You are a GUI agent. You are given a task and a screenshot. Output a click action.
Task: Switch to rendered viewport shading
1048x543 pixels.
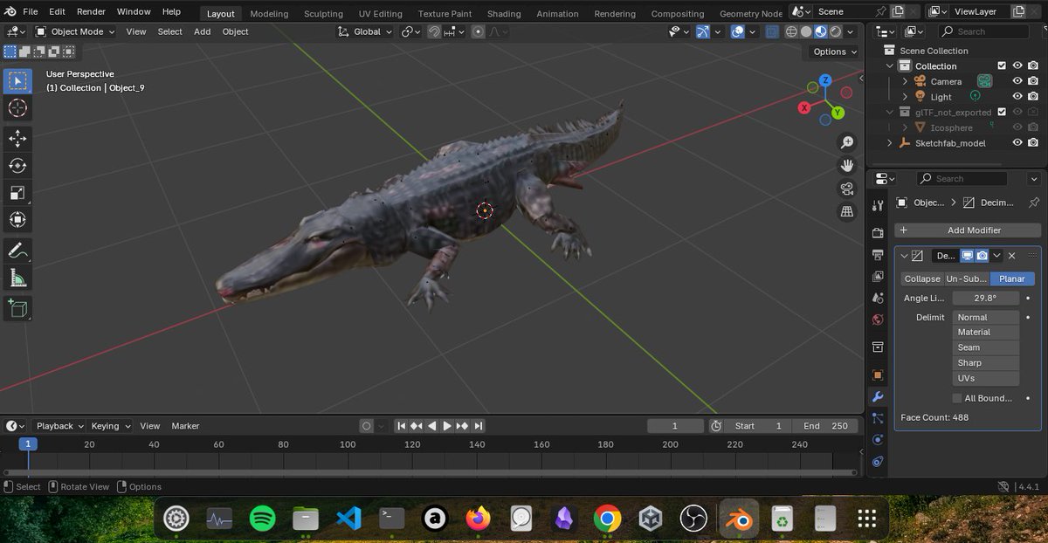coord(836,31)
